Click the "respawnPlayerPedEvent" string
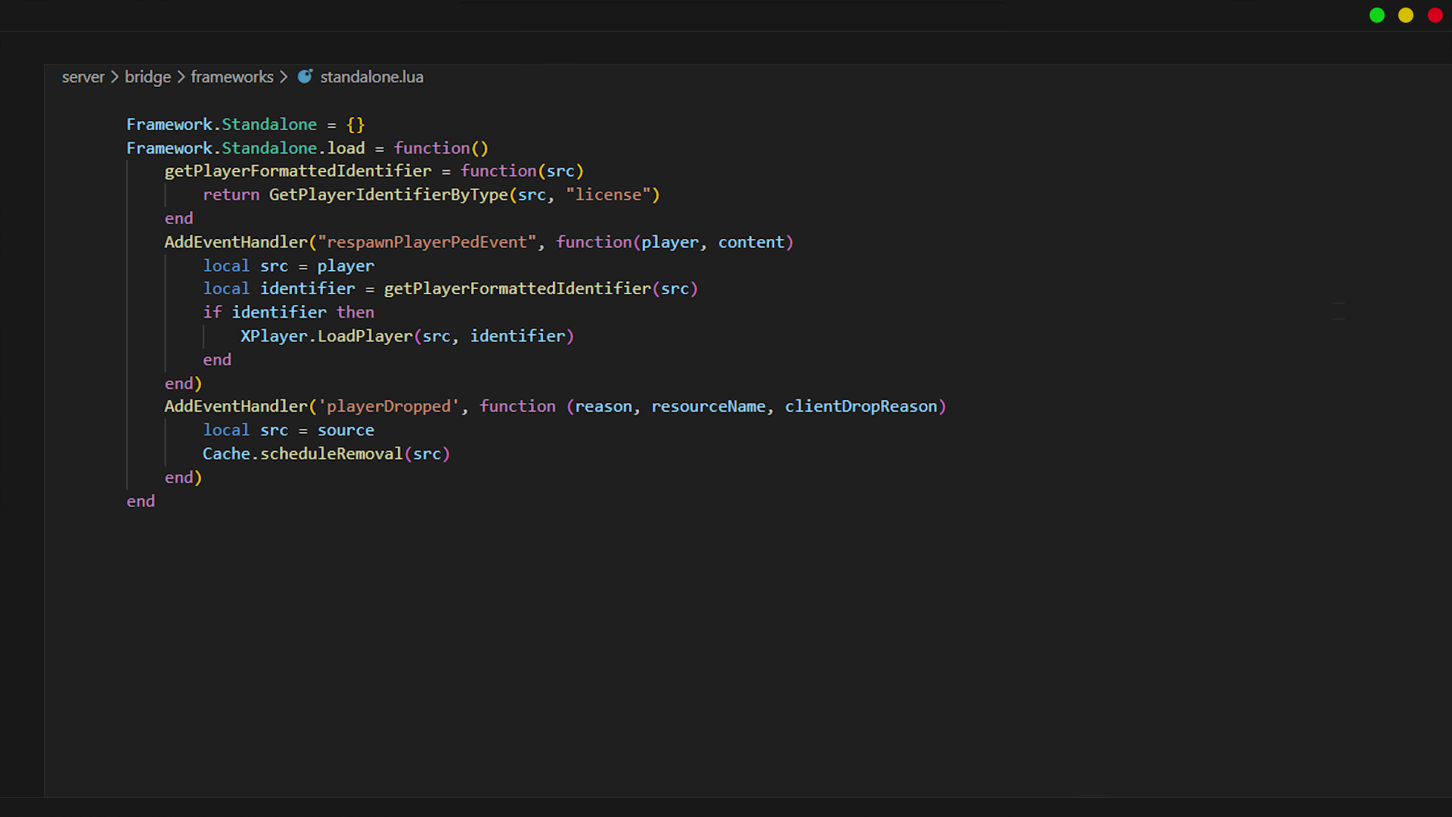The image size is (1452, 817). pos(427,242)
